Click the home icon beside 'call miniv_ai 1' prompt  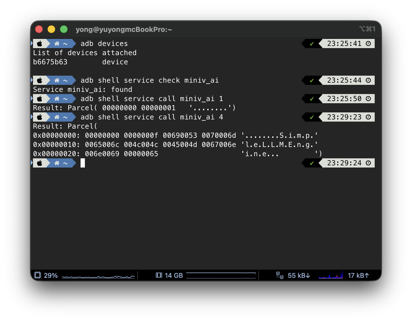[x=57, y=99]
